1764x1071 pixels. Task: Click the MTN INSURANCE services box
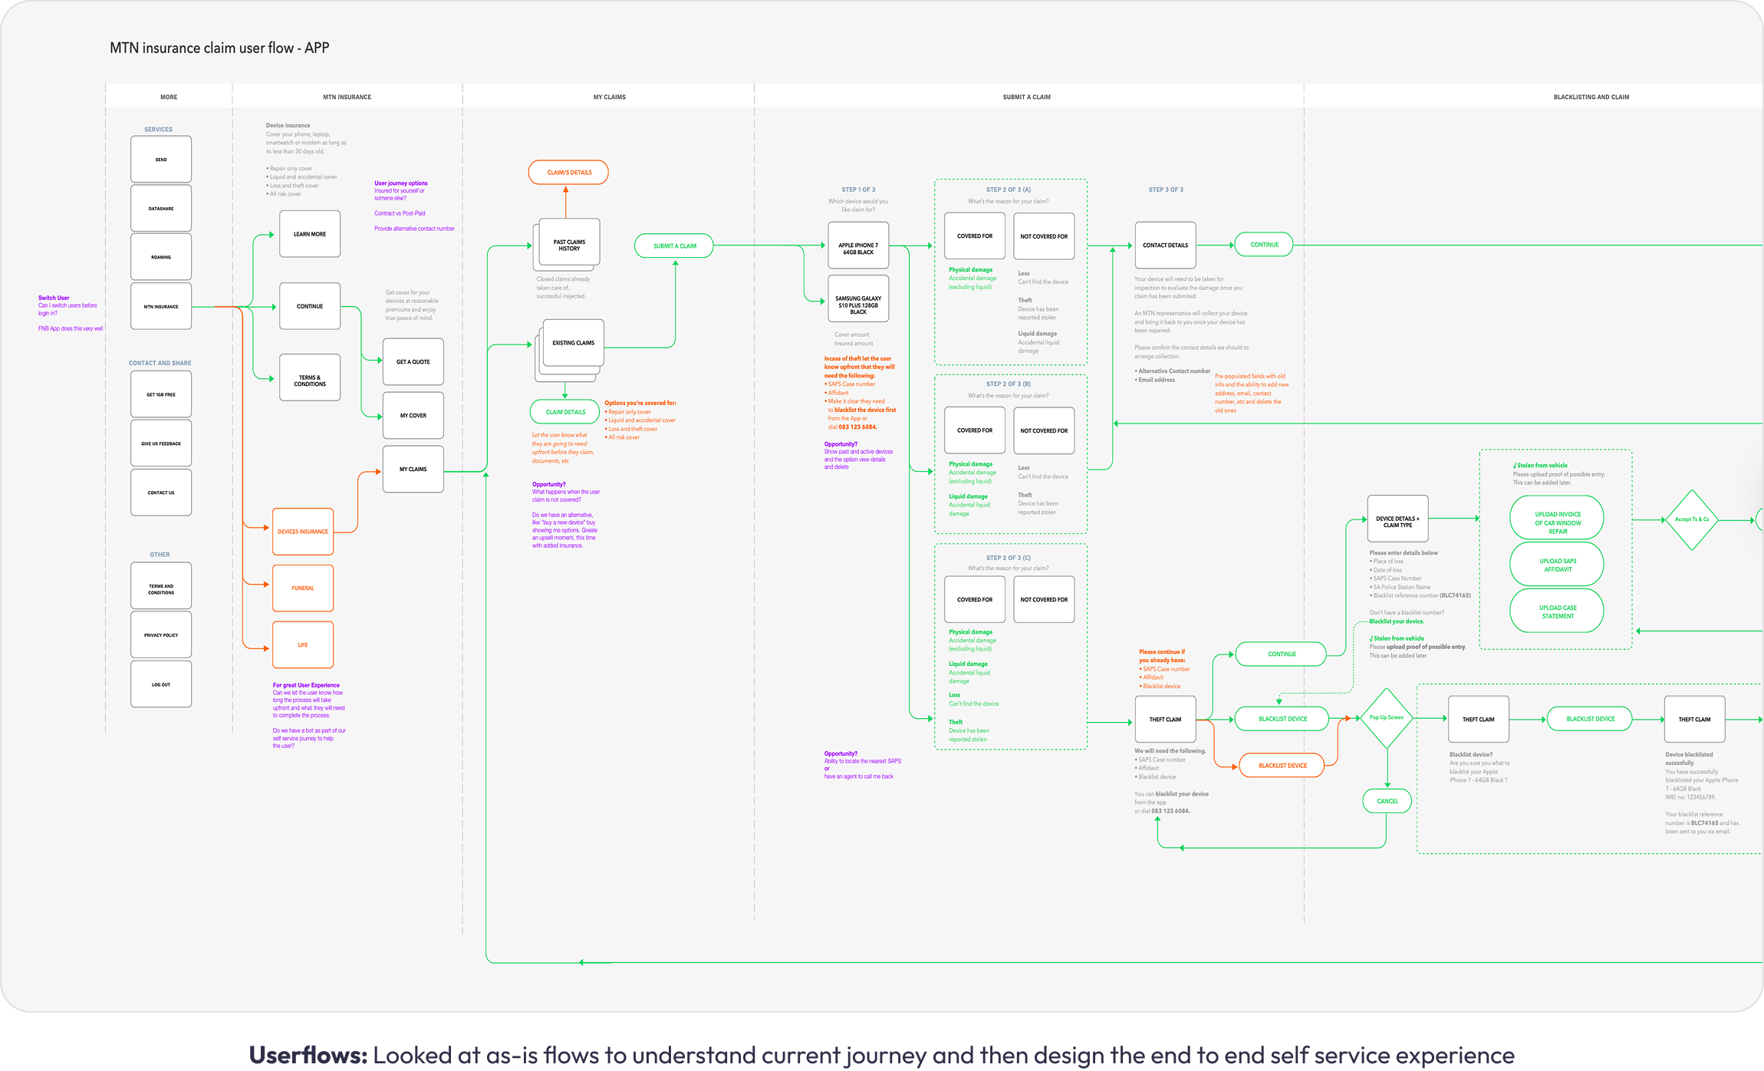pos(161,306)
